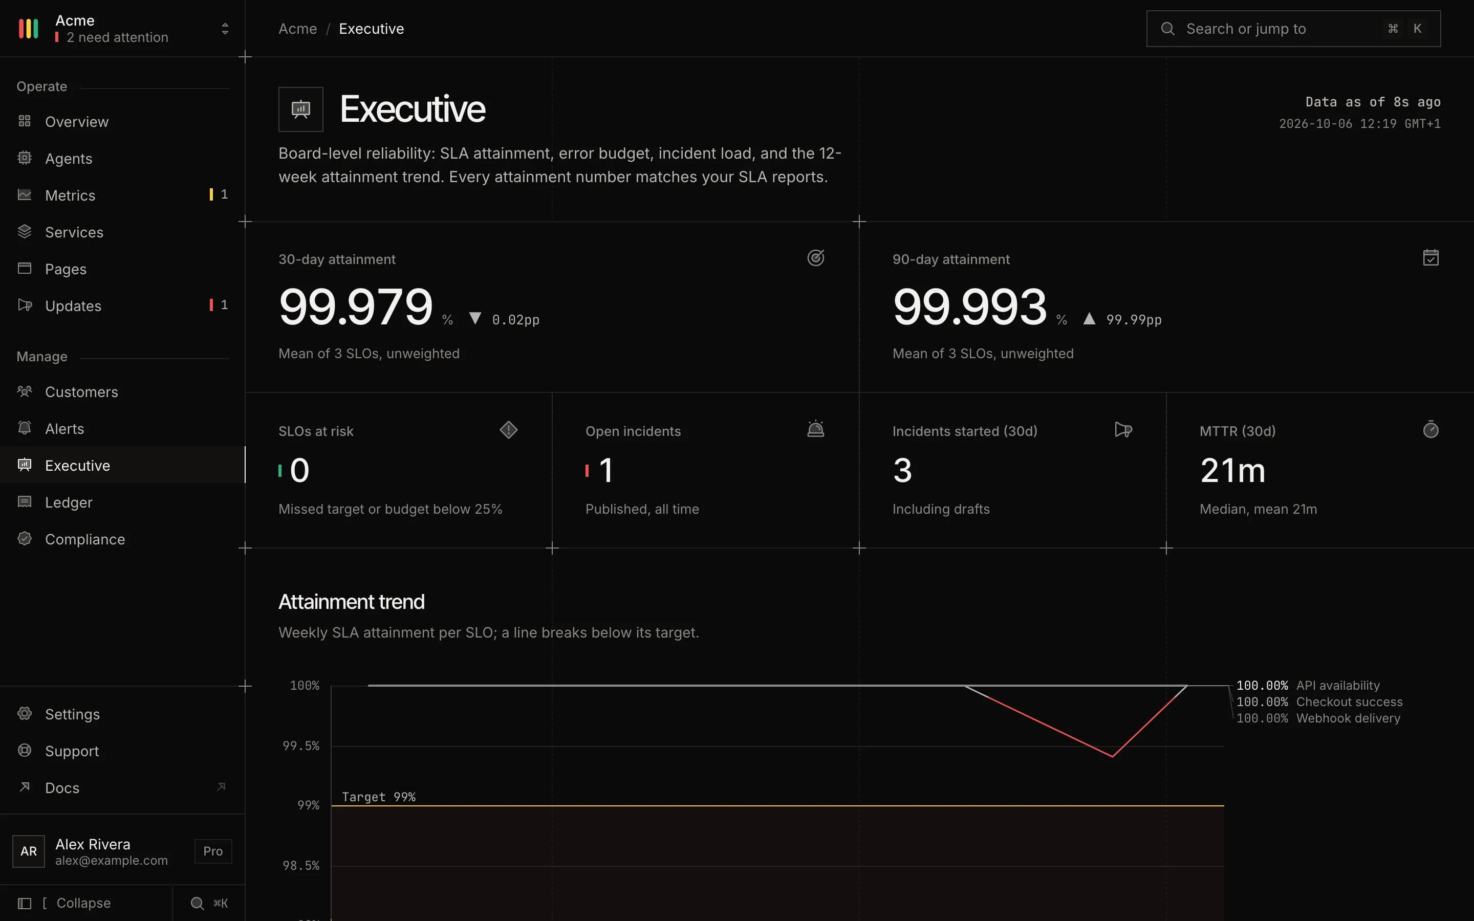The width and height of the screenshot is (1474, 921).
Task: Click the Overview grid icon
Action: tap(25, 121)
